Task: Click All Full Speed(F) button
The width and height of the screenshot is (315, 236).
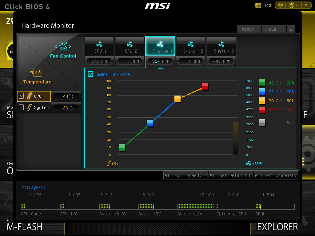Action: [185, 175]
